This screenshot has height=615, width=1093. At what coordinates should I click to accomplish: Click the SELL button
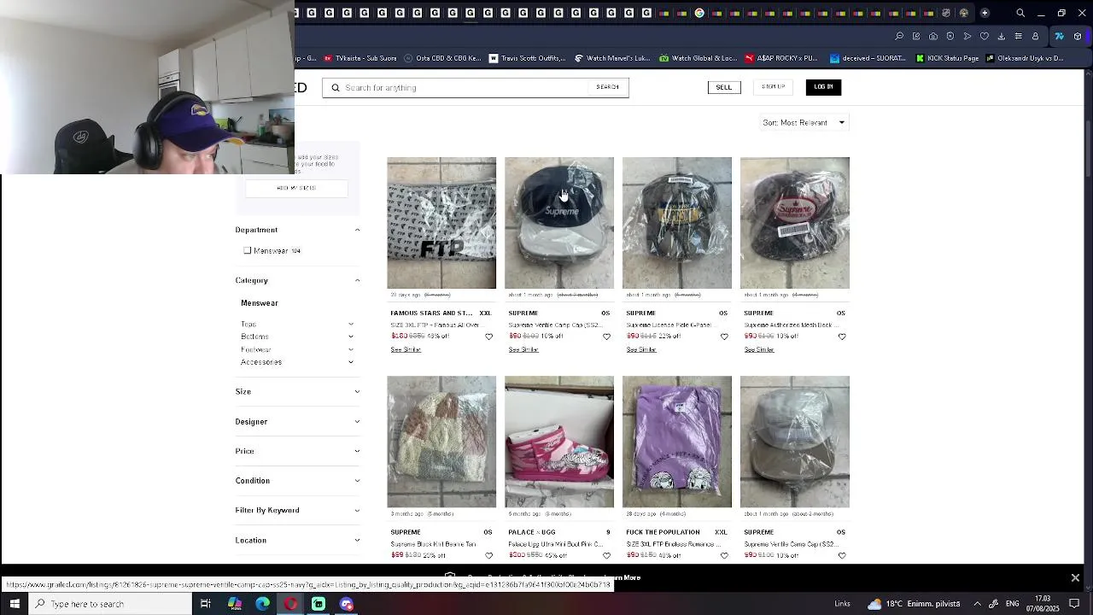pyautogui.click(x=724, y=87)
